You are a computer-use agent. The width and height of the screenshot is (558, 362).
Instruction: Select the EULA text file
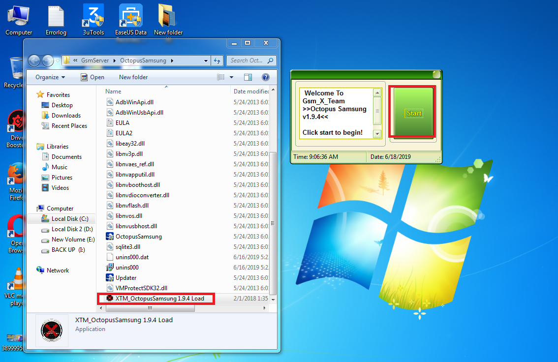pyautogui.click(x=118, y=122)
